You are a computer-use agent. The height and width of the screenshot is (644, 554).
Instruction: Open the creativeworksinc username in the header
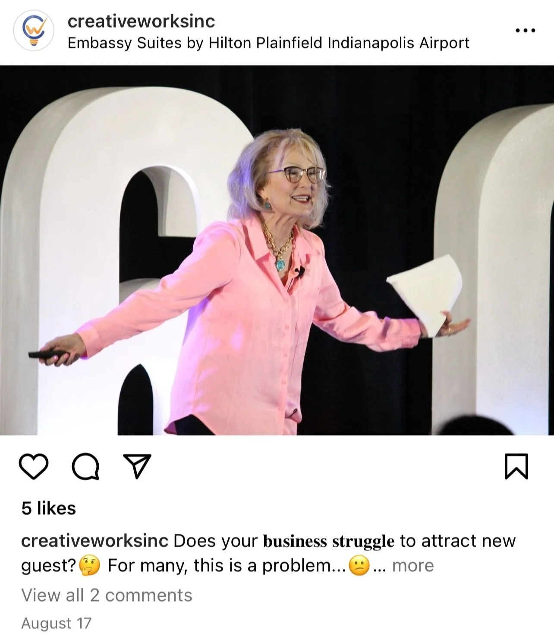[141, 21]
